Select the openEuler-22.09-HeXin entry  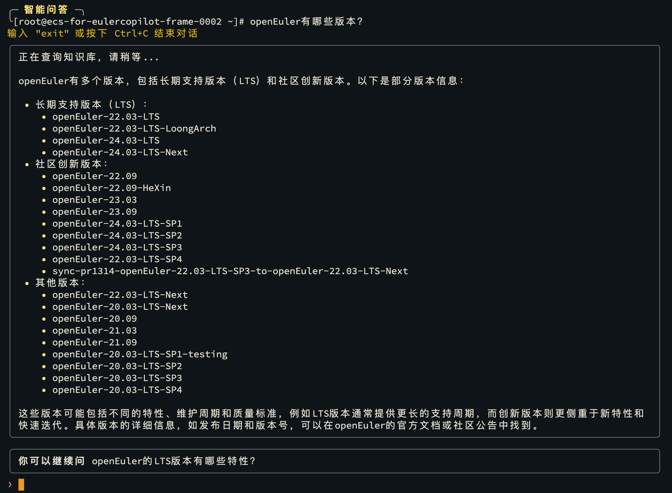[x=112, y=188]
